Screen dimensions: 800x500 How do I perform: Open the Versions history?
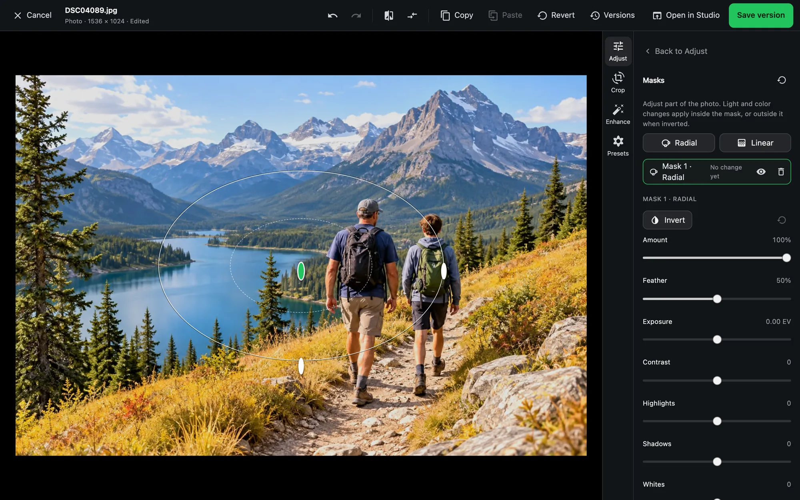(612, 15)
